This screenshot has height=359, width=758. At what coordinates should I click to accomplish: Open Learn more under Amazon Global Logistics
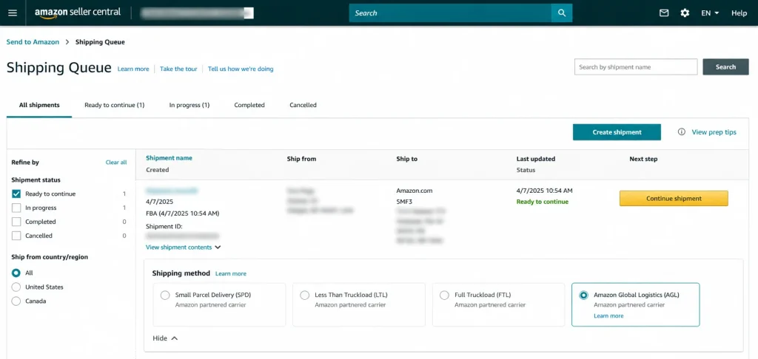[608, 316]
